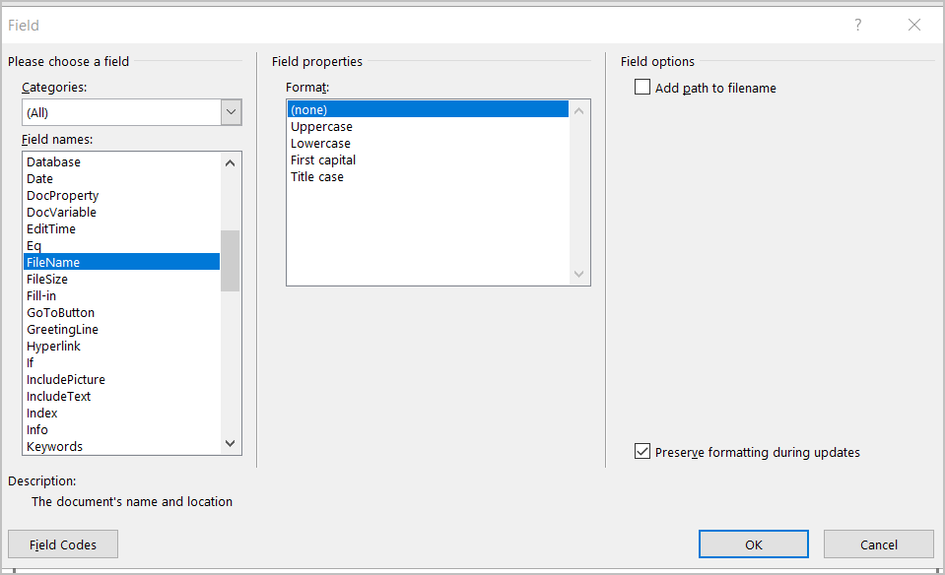This screenshot has height=575, width=945.
Task: Uncheck Preserve formatting during updates
Action: [x=643, y=452]
